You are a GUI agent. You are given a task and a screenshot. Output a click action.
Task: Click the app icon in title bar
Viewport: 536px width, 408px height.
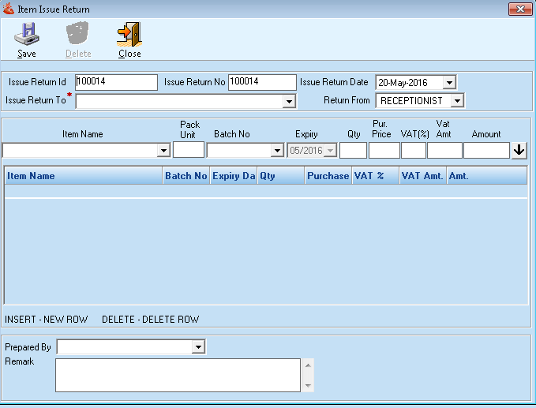pyautogui.click(x=9, y=9)
